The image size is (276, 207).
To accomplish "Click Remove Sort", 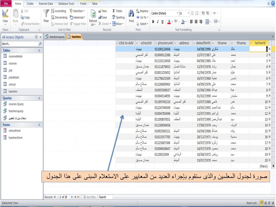I will pyautogui.click(x=60, y=24).
